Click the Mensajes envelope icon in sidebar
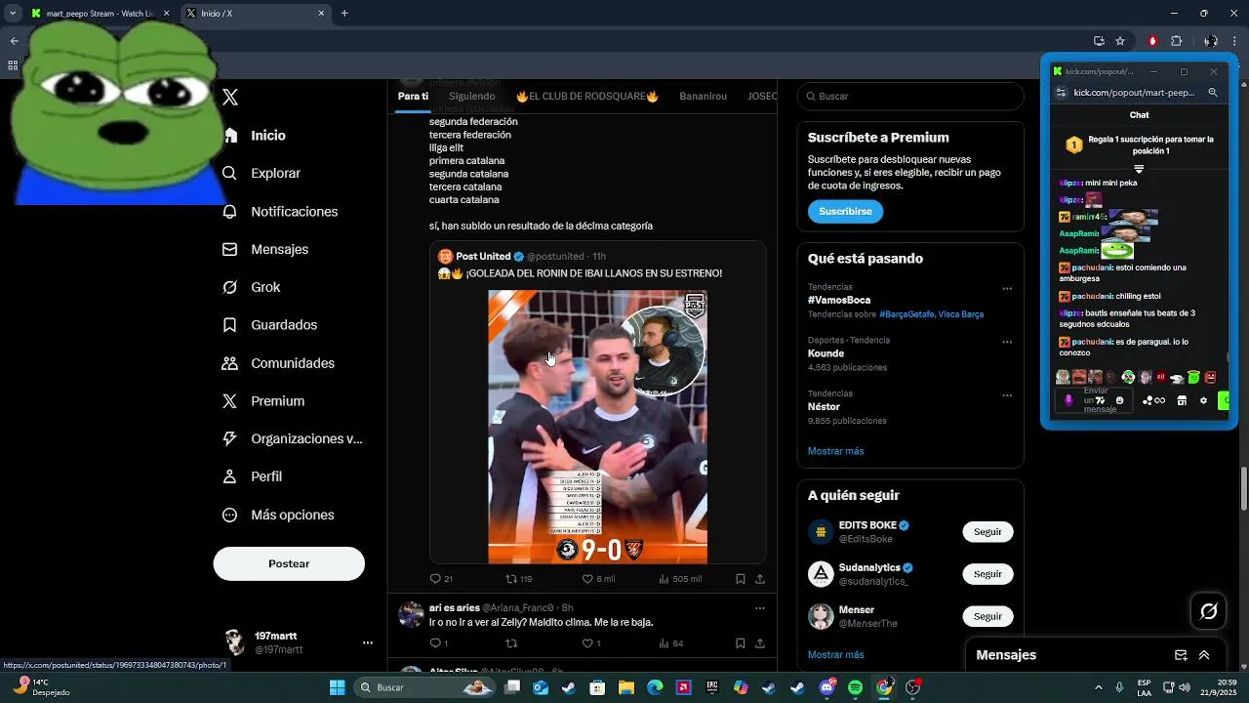 (x=230, y=249)
